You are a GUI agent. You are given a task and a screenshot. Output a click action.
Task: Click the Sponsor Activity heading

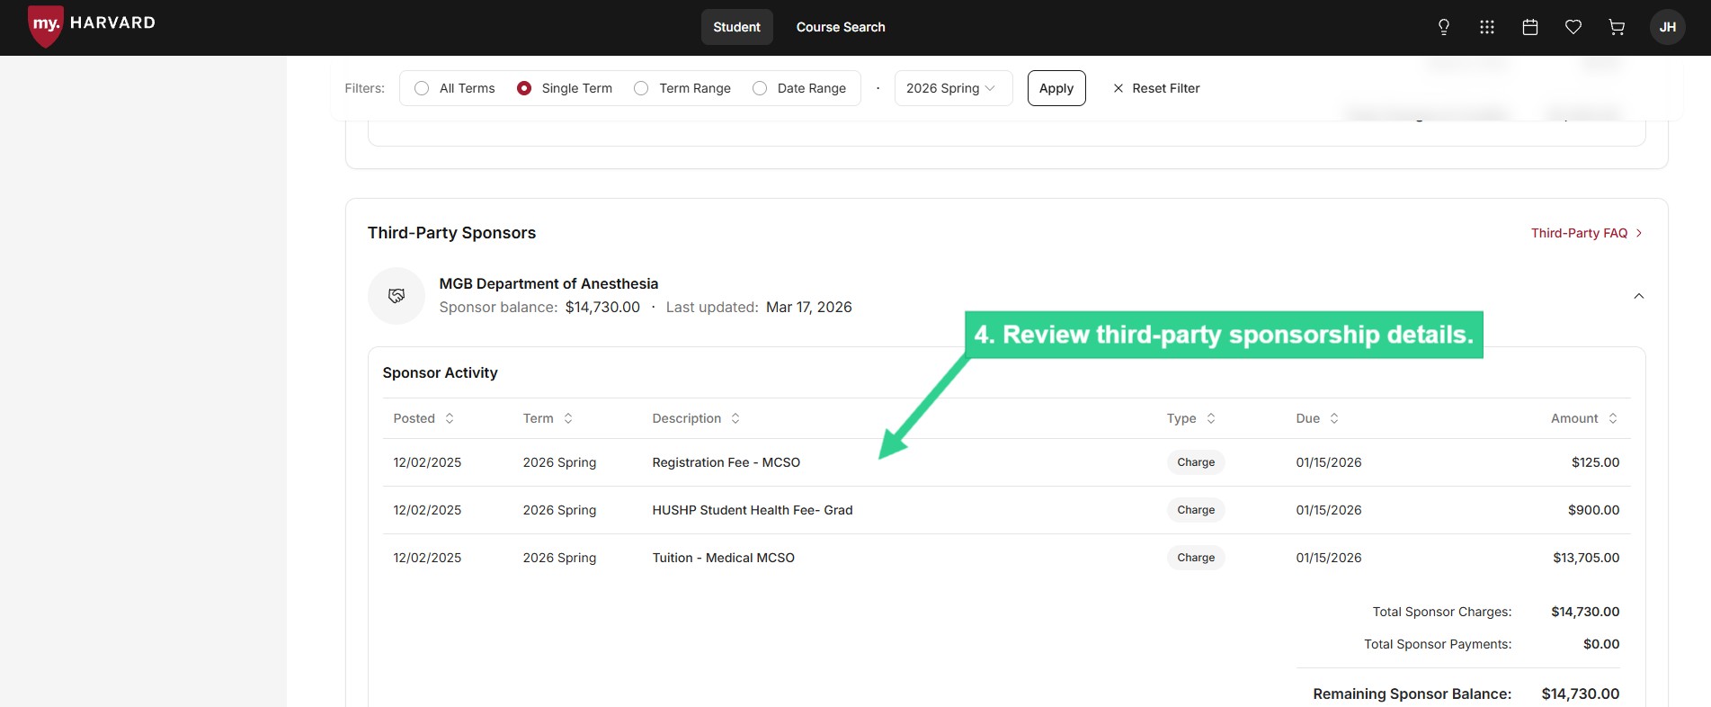(x=440, y=372)
